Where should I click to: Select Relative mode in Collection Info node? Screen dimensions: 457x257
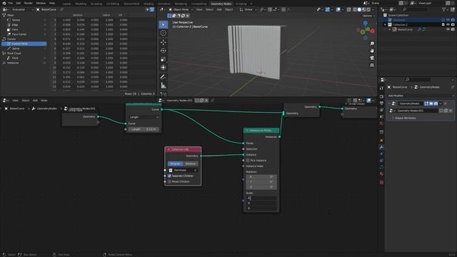(191, 163)
